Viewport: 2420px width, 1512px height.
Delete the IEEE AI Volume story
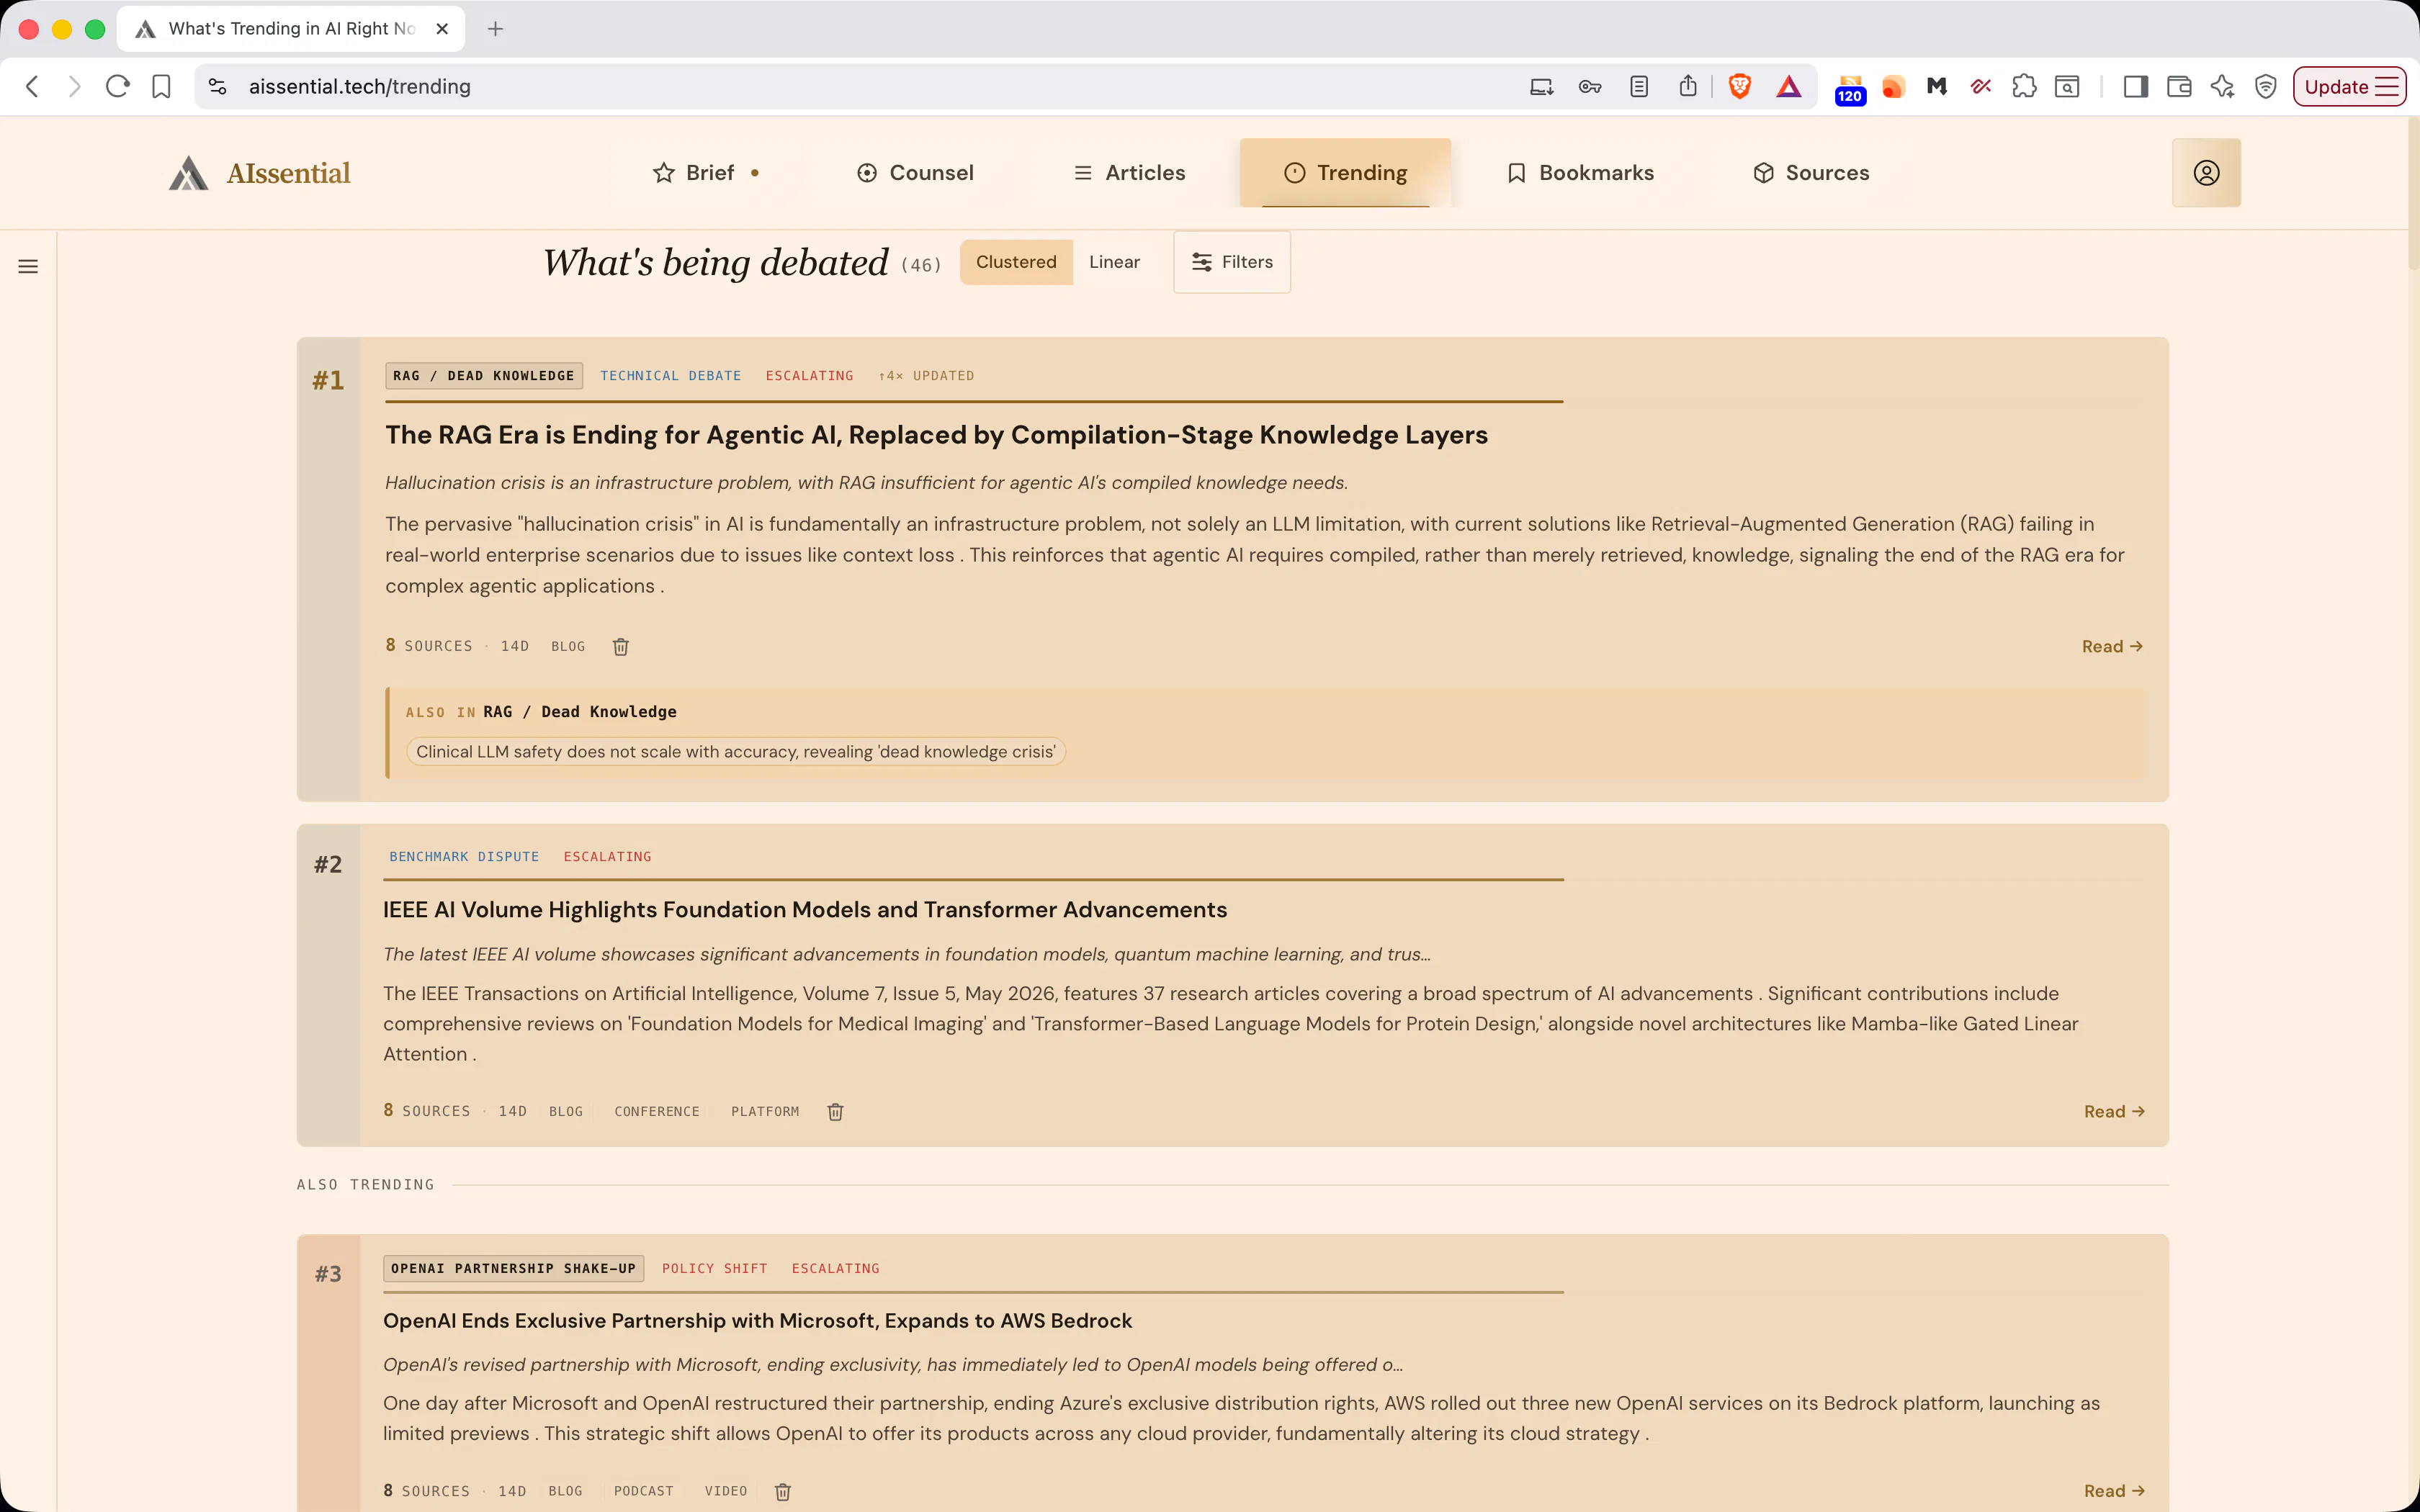(836, 1112)
